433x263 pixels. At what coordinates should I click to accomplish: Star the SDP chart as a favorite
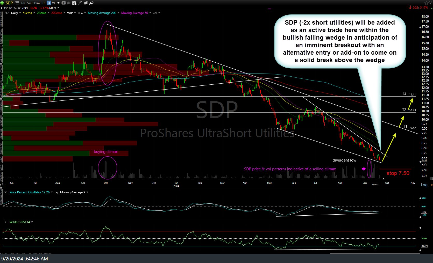426,3
